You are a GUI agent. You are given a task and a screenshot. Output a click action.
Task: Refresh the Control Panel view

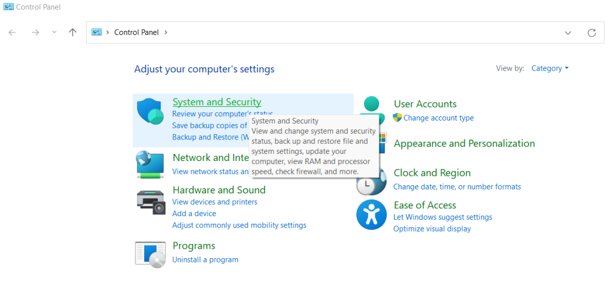(592, 33)
